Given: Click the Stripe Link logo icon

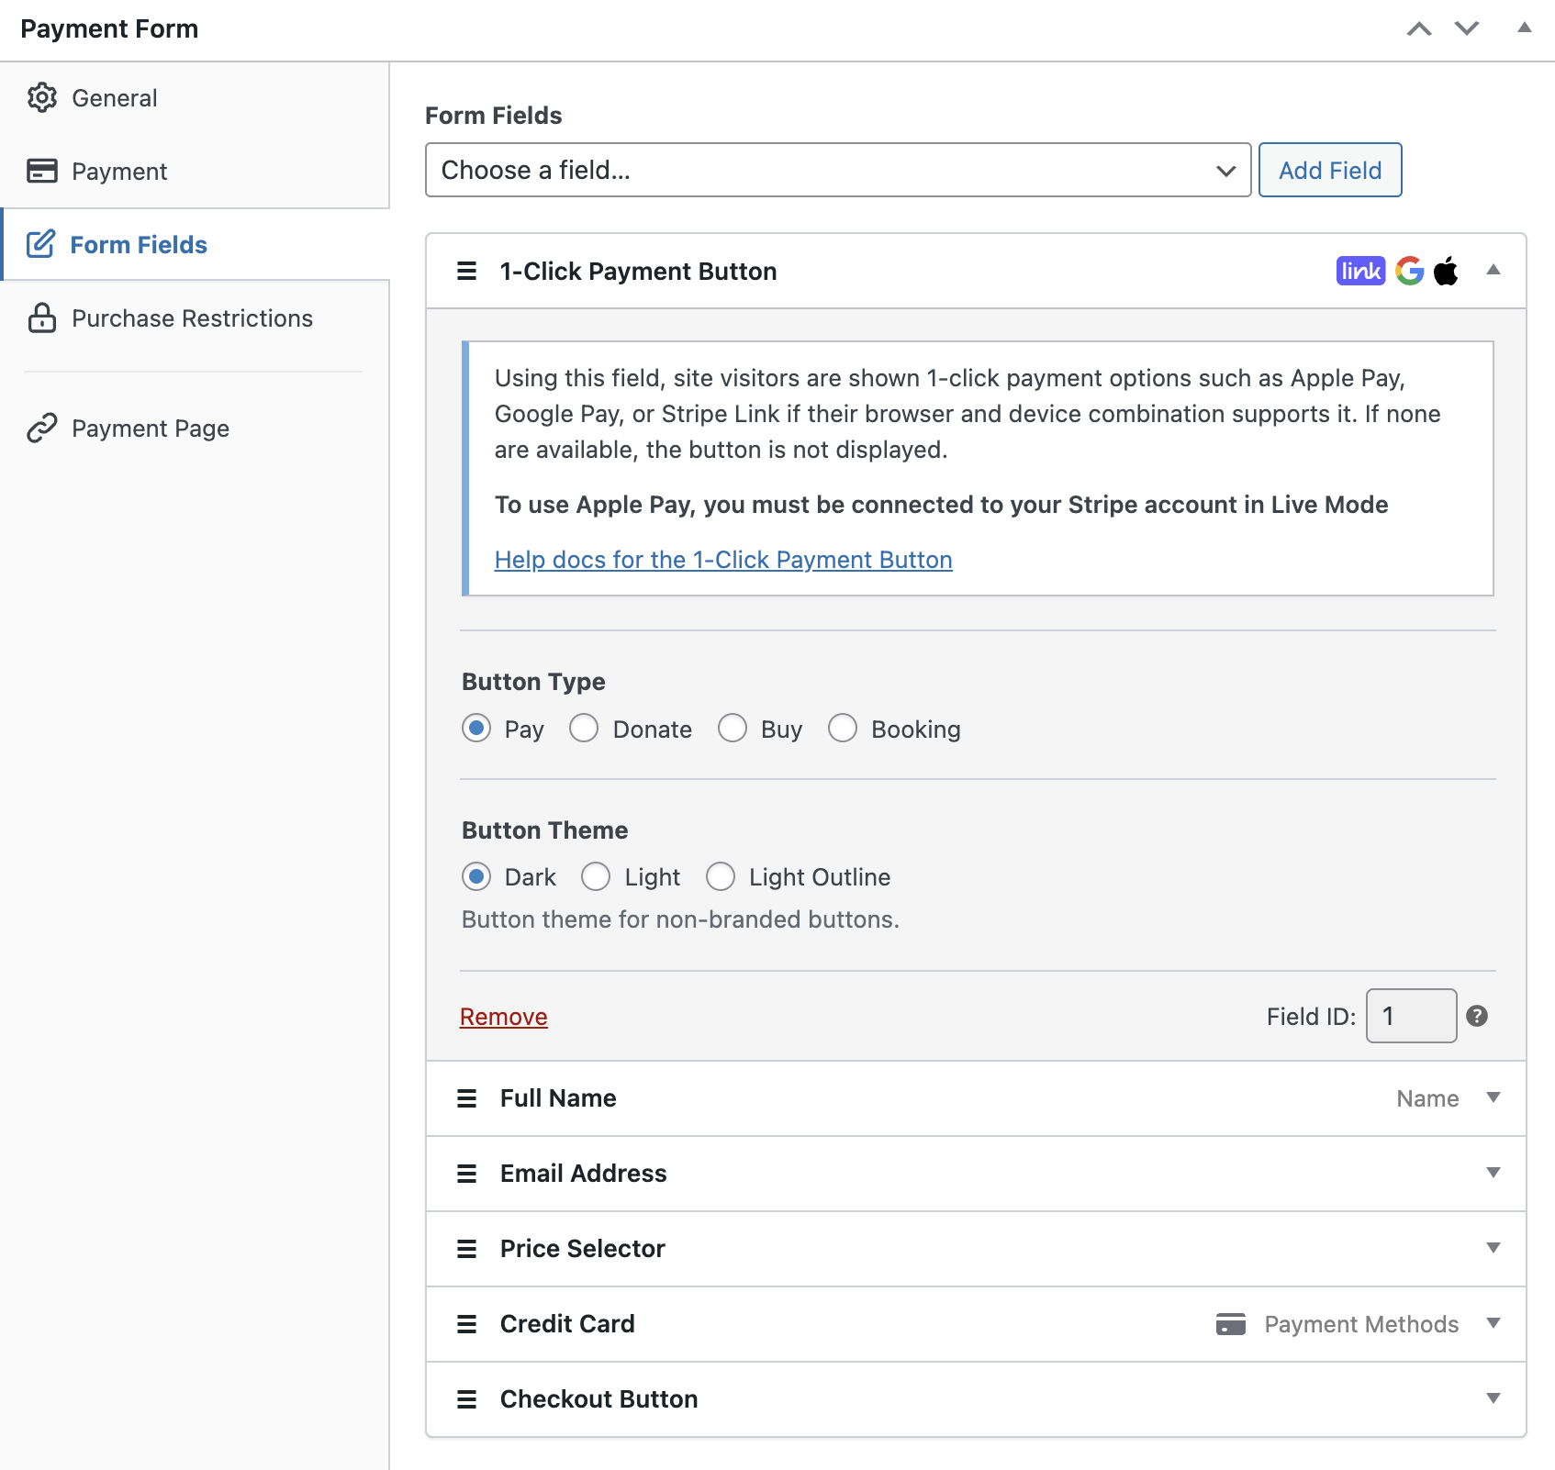Looking at the screenshot, I should (1360, 271).
